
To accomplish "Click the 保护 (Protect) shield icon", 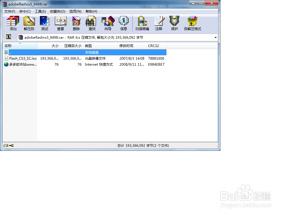I will coord(174,21).
